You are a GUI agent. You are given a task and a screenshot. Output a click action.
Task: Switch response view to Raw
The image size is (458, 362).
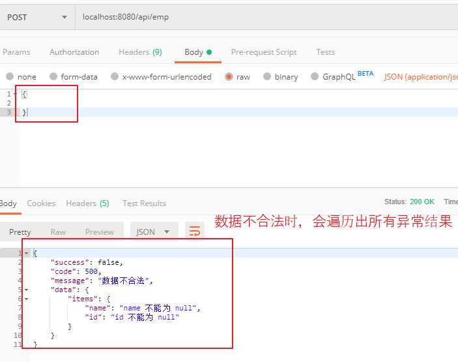[x=58, y=232]
